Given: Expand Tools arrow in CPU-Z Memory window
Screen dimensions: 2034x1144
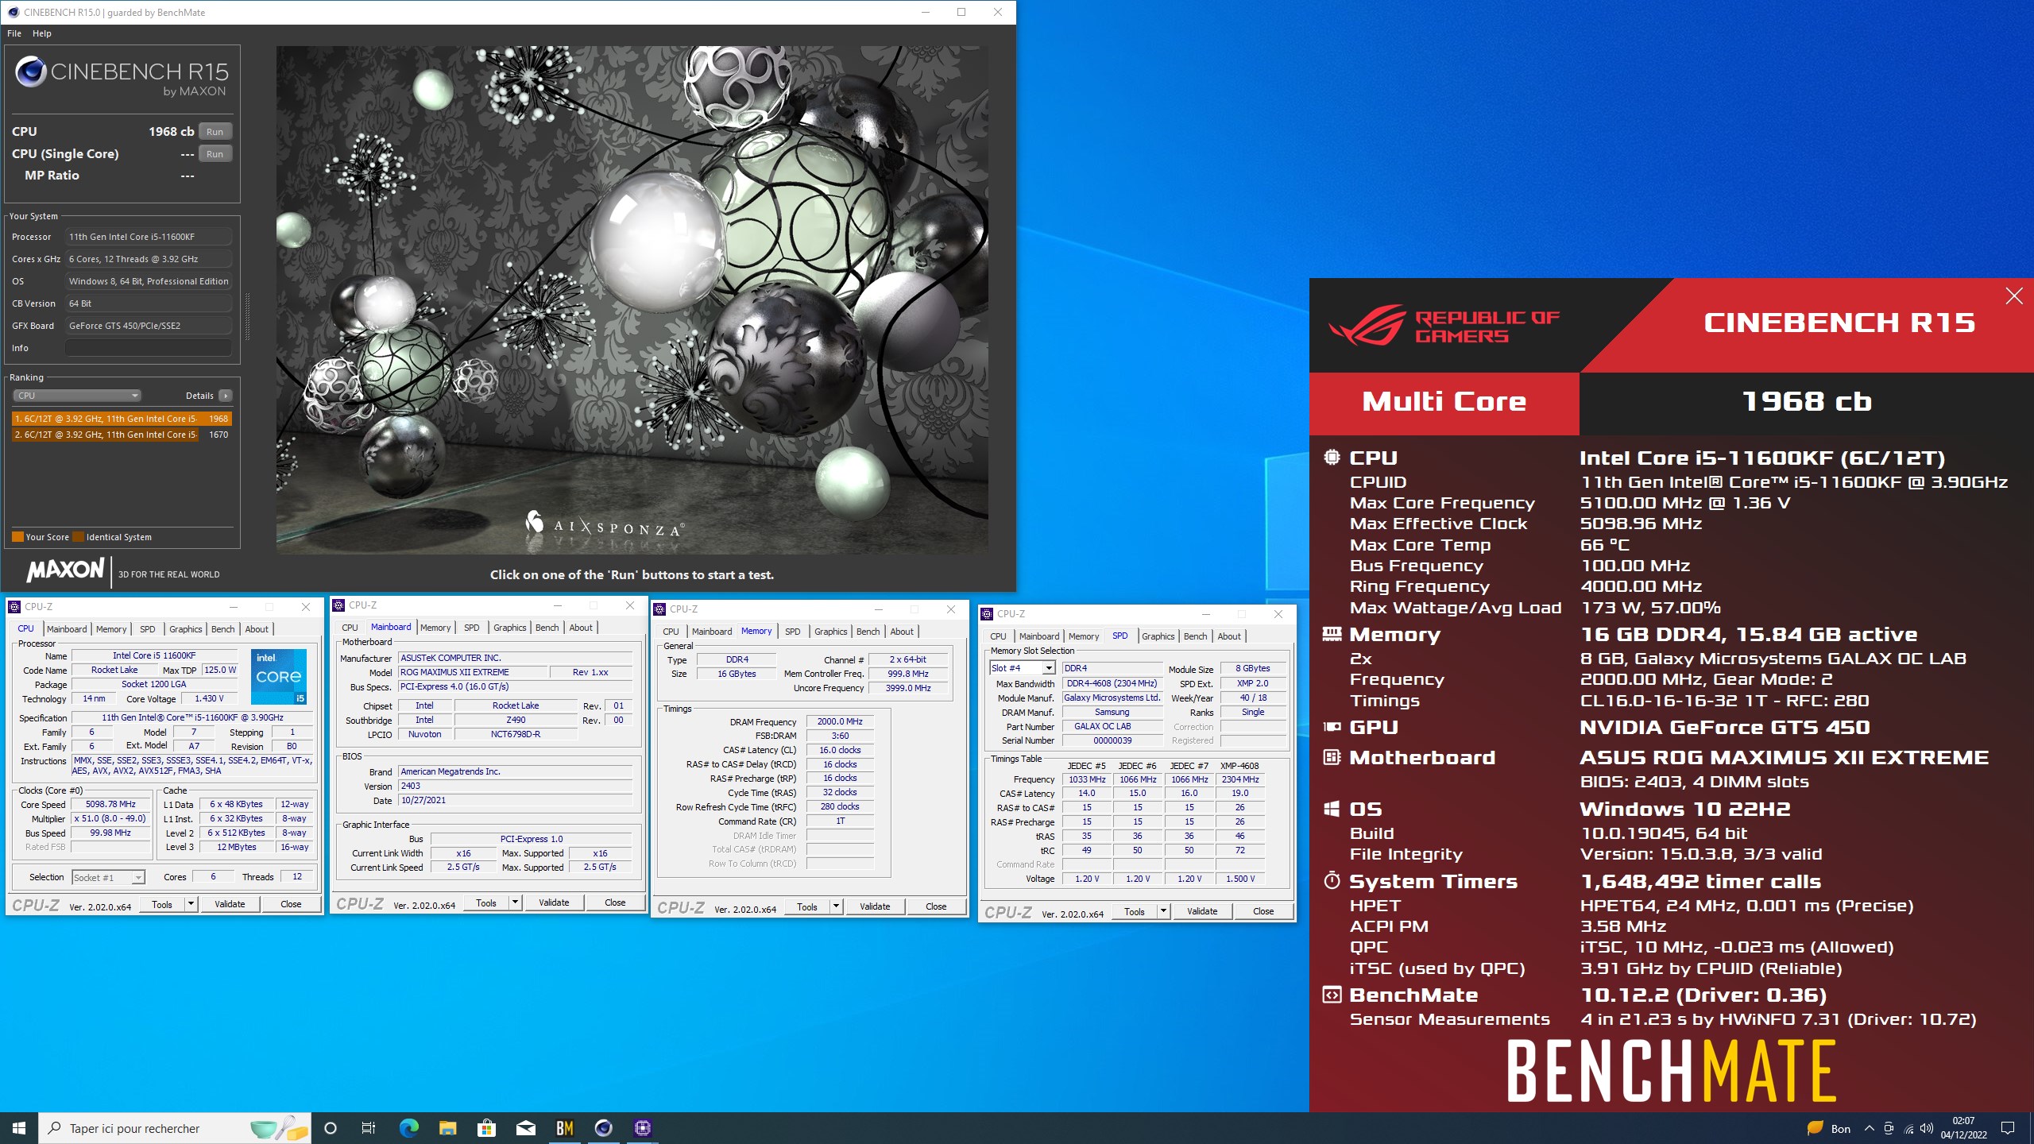Looking at the screenshot, I should (836, 906).
